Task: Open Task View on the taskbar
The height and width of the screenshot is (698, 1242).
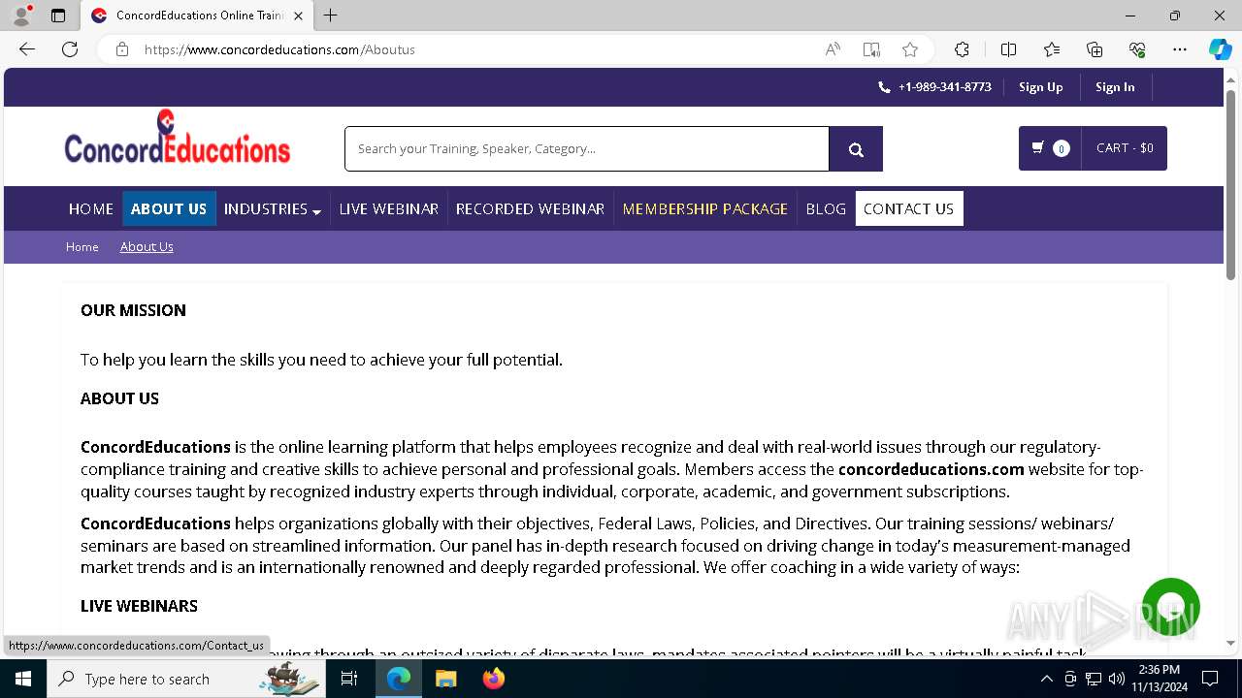Action: click(350, 679)
